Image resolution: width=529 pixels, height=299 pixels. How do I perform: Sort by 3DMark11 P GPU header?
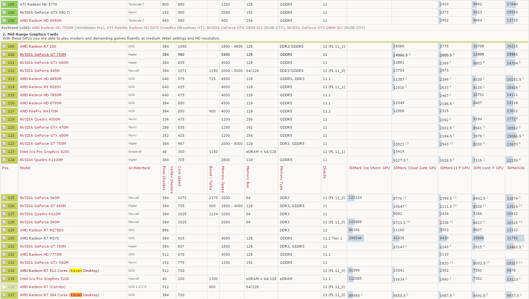point(455,168)
